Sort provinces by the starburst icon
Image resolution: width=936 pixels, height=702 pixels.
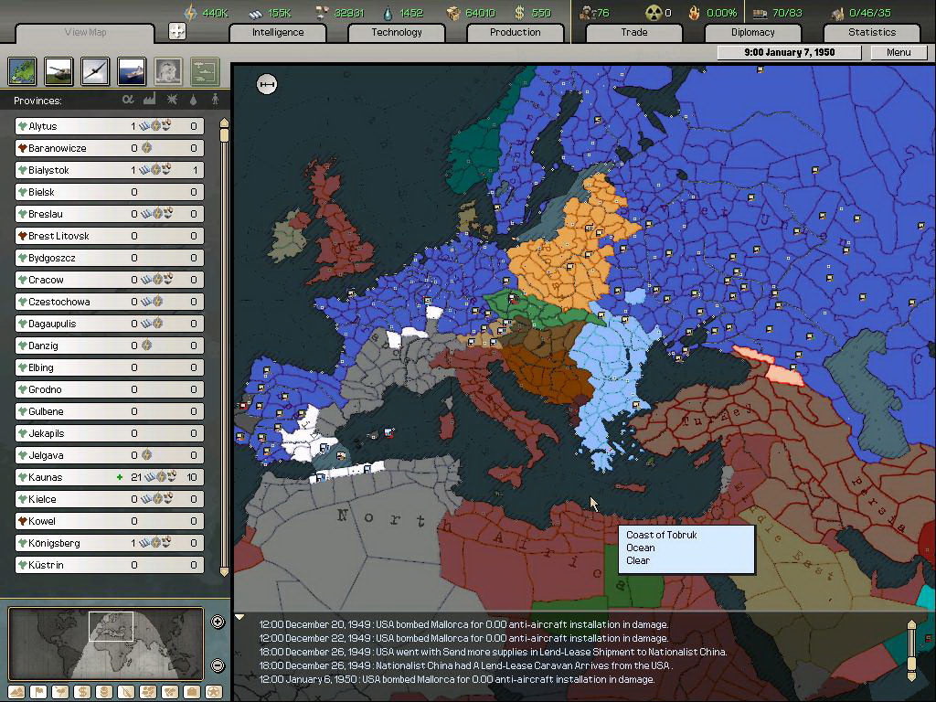(172, 99)
